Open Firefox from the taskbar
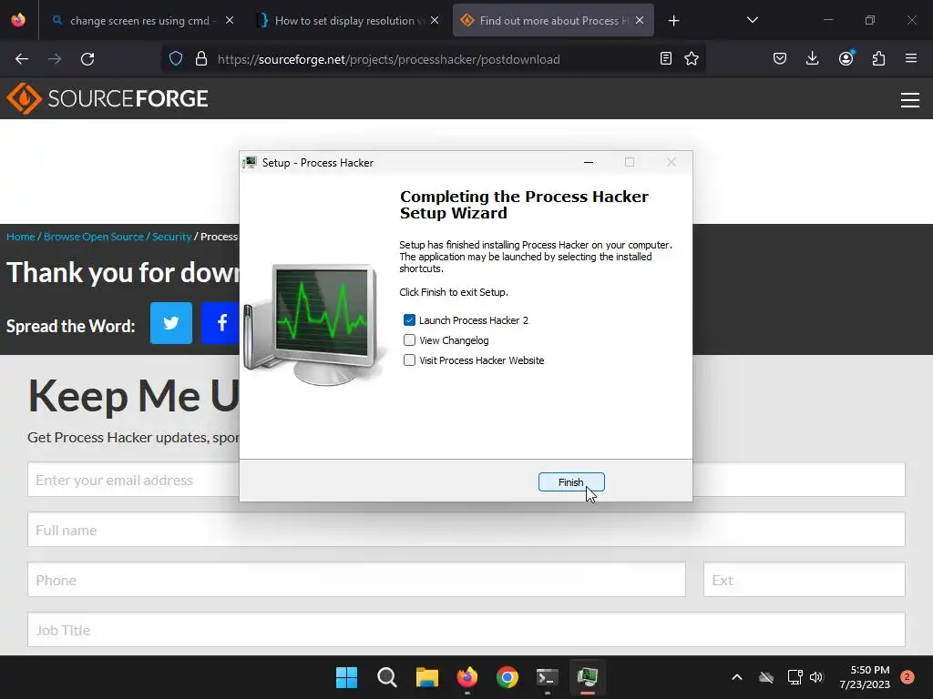The width and height of the screenshot is (933, 699). pyautogui.click(x=467, y=677)
